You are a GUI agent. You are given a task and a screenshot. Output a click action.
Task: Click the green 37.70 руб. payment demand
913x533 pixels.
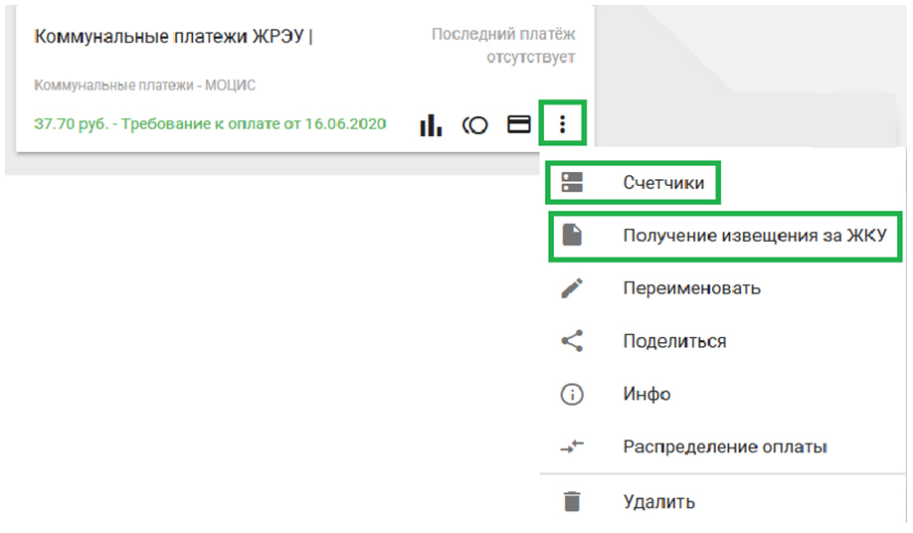[x=210, y=125]
